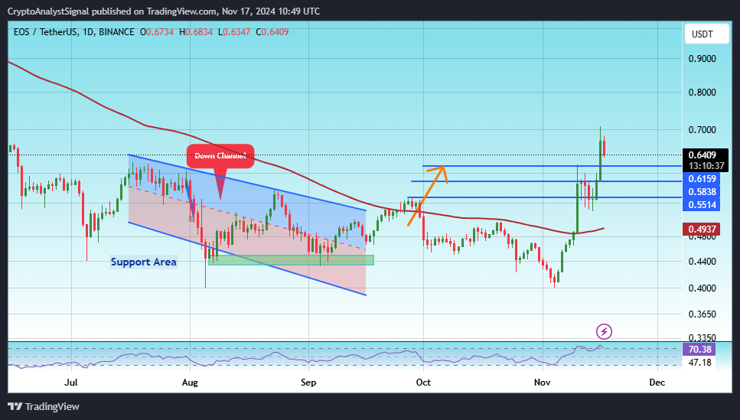Click the open value O0.6734
This screenshot has width=740, height=420.
click(x=157, y=32)
